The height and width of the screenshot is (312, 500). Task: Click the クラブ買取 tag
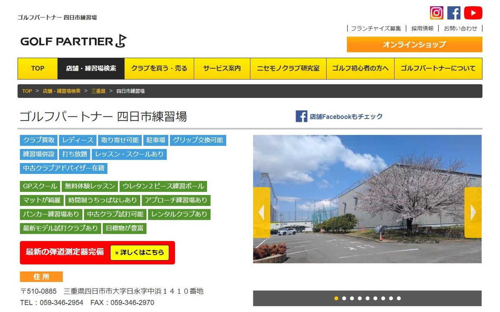38,140
